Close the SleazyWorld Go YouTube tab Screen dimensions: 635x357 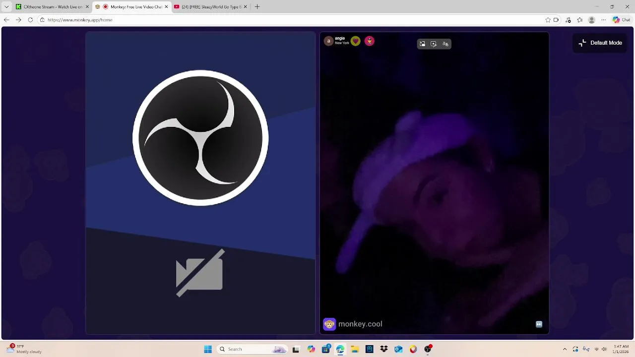click(x=245, y=7)
